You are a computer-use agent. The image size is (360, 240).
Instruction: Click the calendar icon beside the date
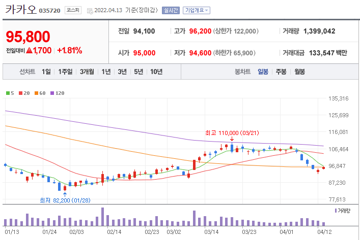click(x=90, y=11)
